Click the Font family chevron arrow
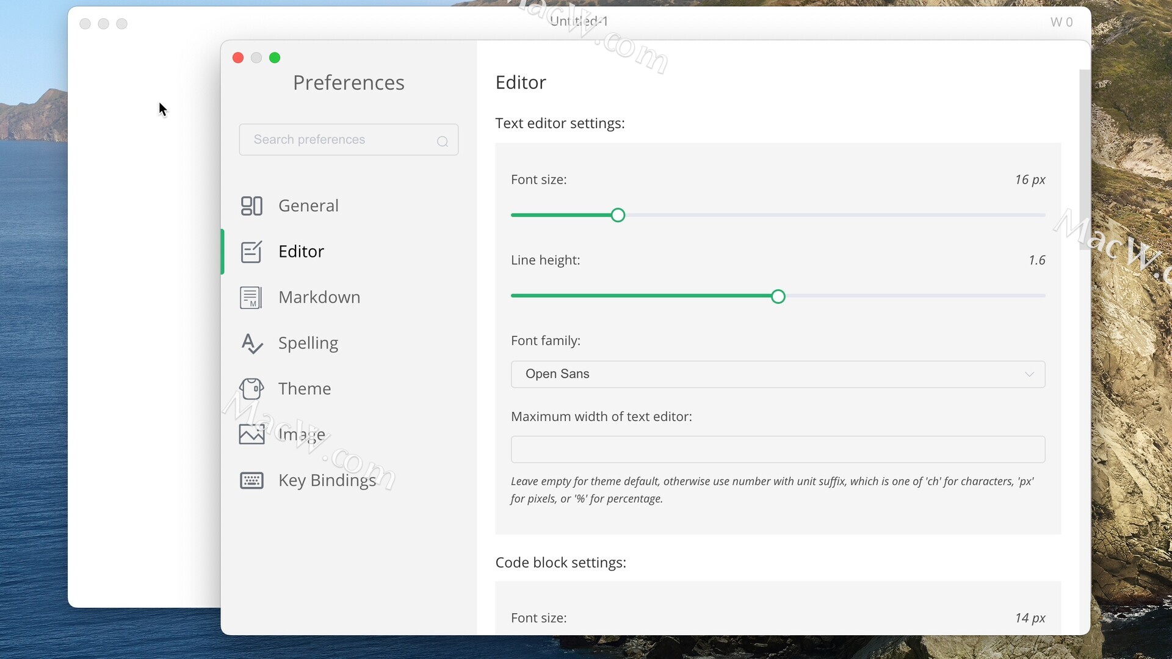 pyautogui.click(x=1029, y=374)
